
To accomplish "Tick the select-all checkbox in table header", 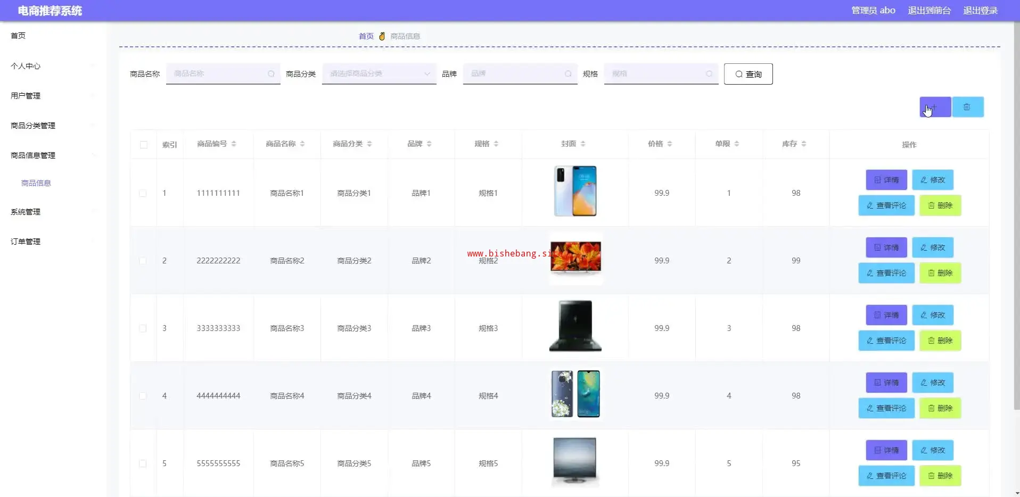I will pyautogui.click(x=144, y=145).
